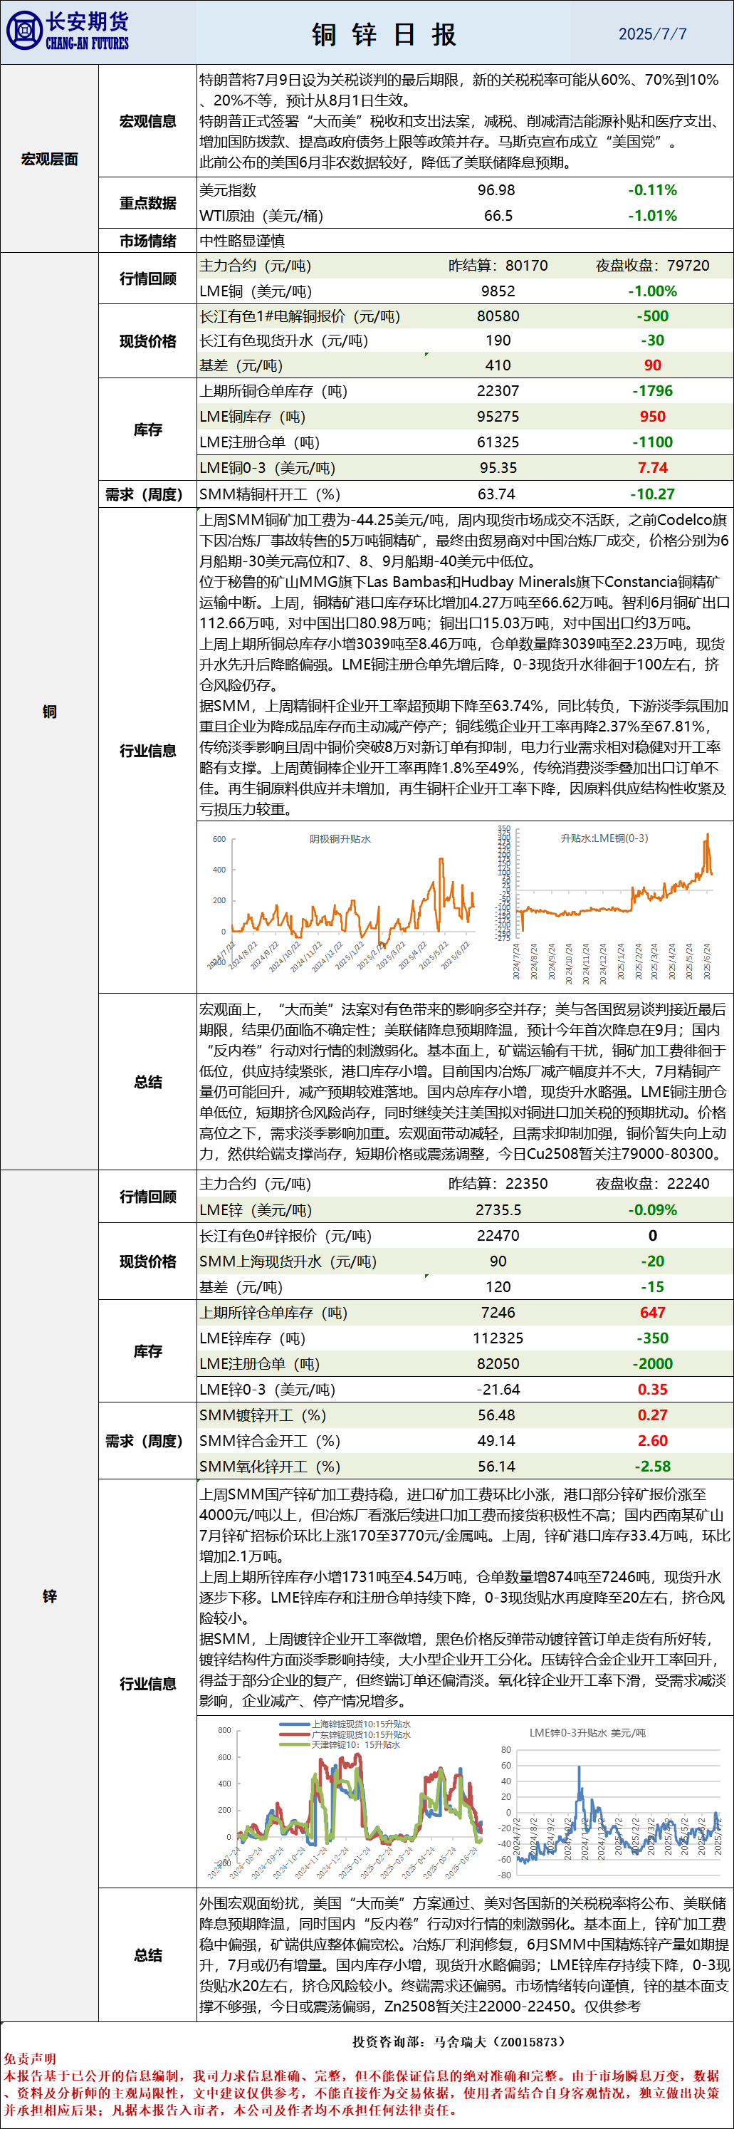Click the green 天津锌锭 legend swatch
This screenshot has height=2129, width=734.
coord(295,1744)
